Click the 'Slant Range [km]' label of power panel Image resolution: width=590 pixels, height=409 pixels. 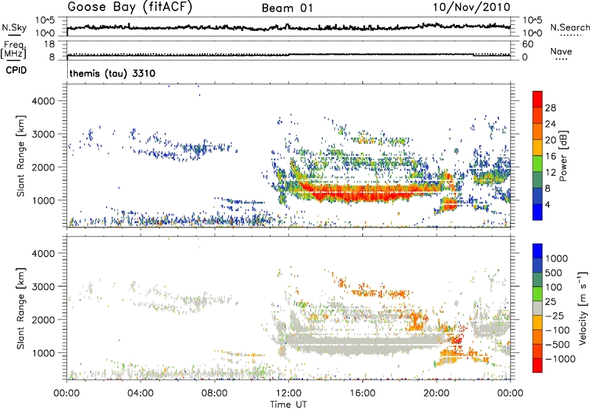(x=21, y=156)
